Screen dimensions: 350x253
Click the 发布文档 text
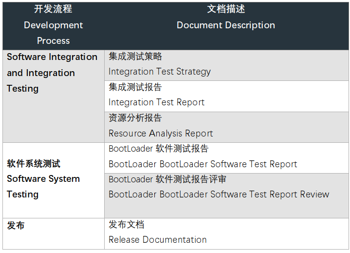click(127, 224)
